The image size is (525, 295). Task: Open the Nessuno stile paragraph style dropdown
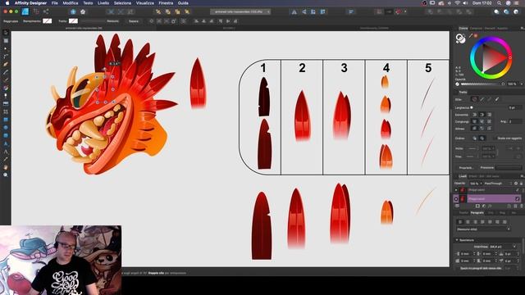coord(483,229)
